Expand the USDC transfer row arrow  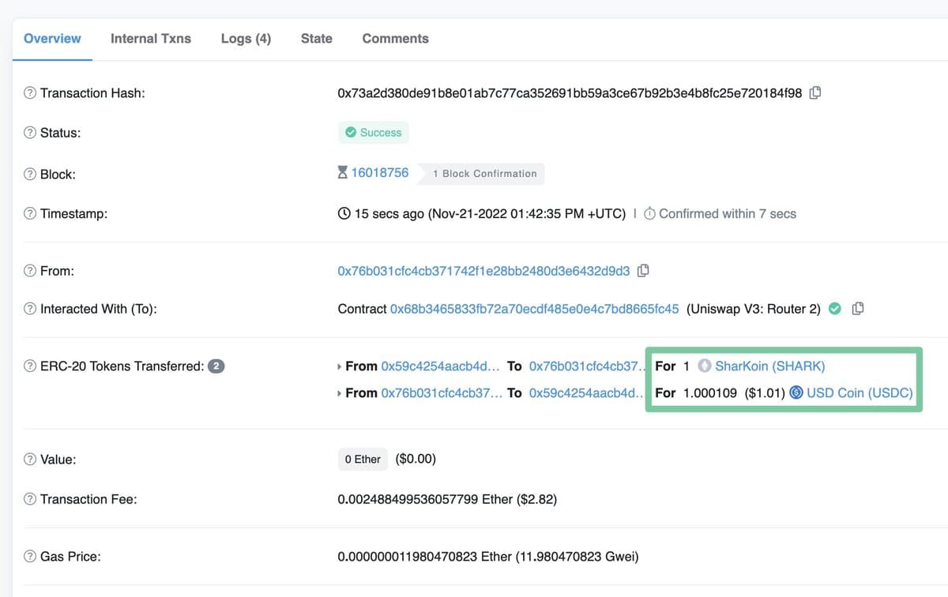pos(340,392)
